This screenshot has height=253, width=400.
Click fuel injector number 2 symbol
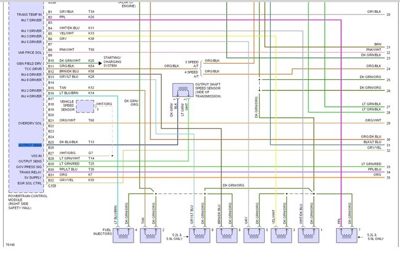[151, 235]
